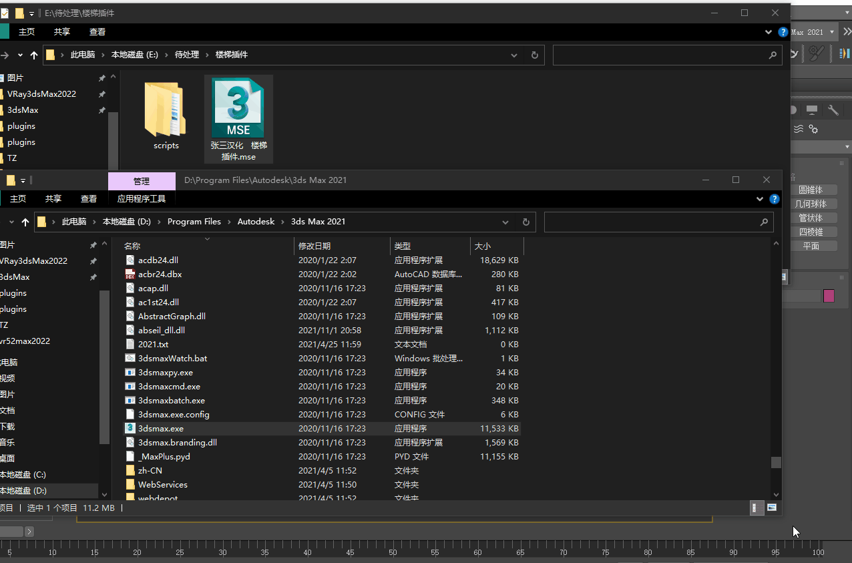Click the Utilities wrench icon in 3ds Max panel
852x563 pixels.
tap(833, 110)
